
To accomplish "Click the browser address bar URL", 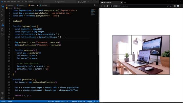I will click(120, 6).
